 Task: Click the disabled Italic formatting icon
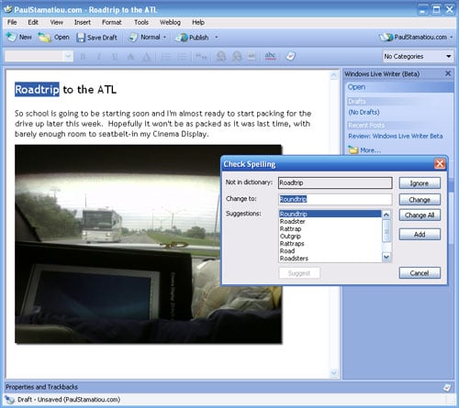98,57
